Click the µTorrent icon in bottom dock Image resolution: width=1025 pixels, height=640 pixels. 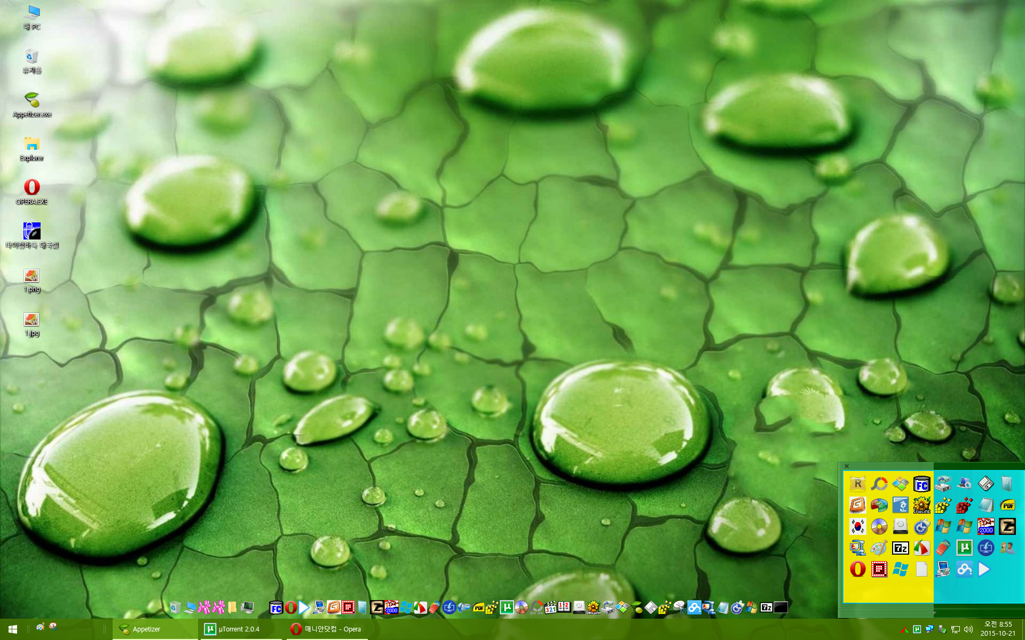coord(507,607)
